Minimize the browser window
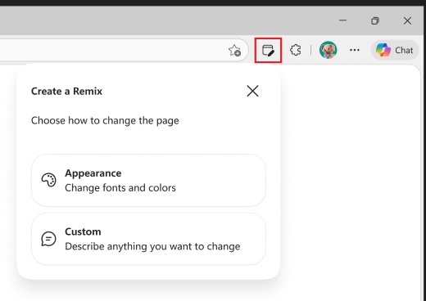The width and height of the screenshot is (426, 301). coord(342,20)
